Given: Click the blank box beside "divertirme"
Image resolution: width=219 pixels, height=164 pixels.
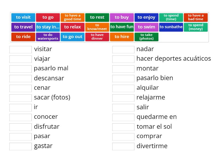Looking at the screenshot, I should point(123,146).
